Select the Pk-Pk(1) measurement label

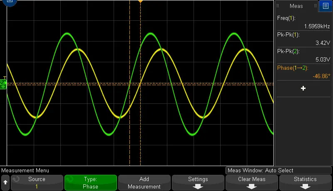288,35
